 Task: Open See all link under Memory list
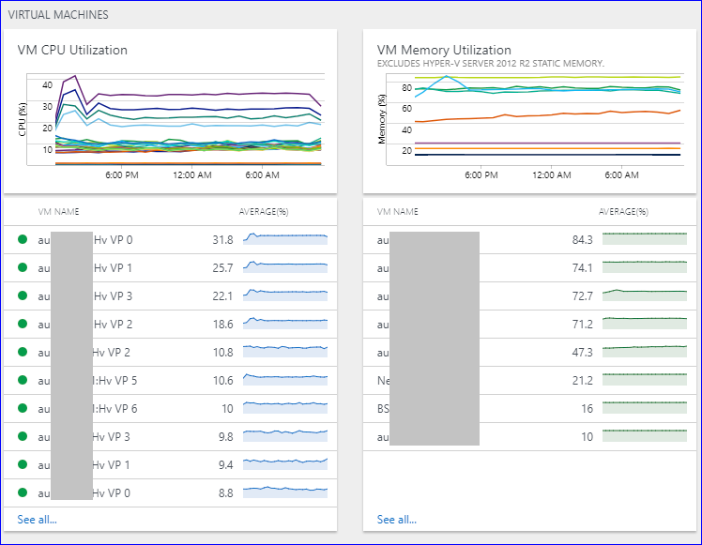point(396,520)
